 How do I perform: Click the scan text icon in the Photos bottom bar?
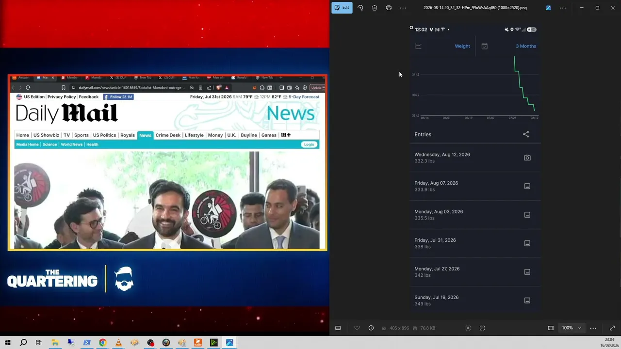482,328
